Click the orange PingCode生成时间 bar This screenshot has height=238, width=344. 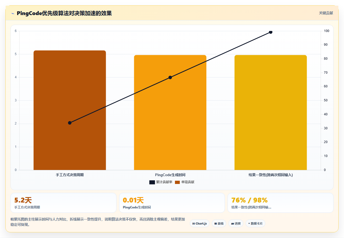point(170,112)
